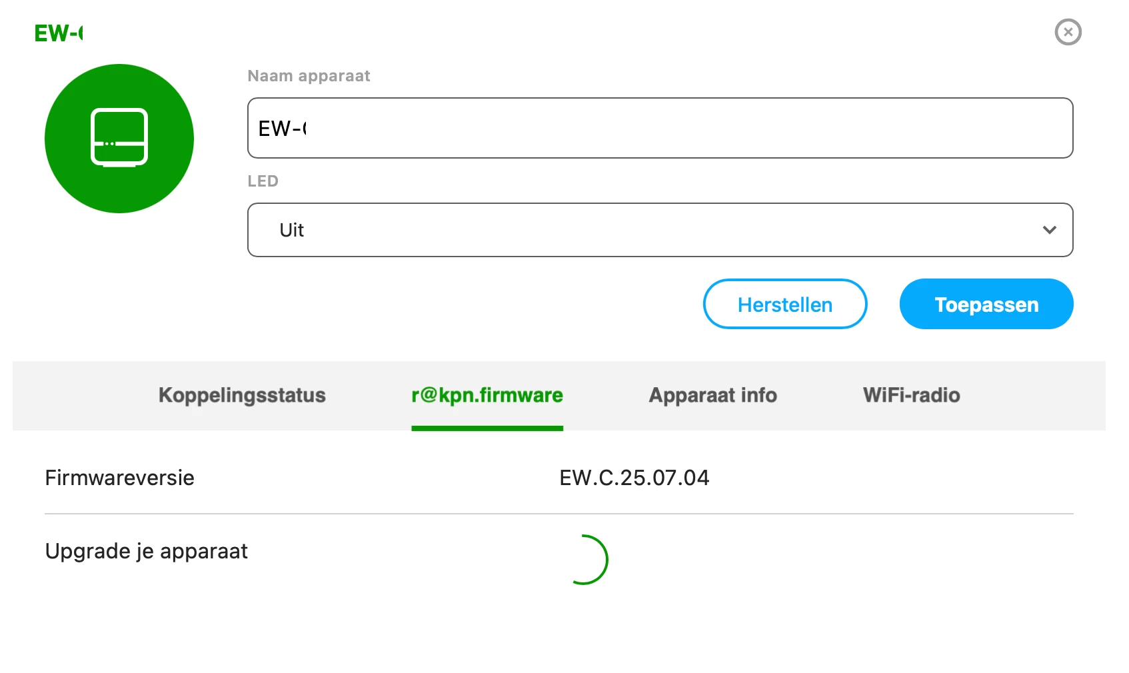Click the LED dropdown chevron arrow
The height and width of the screenshot is (673, 1129).
click(1049, 230)
